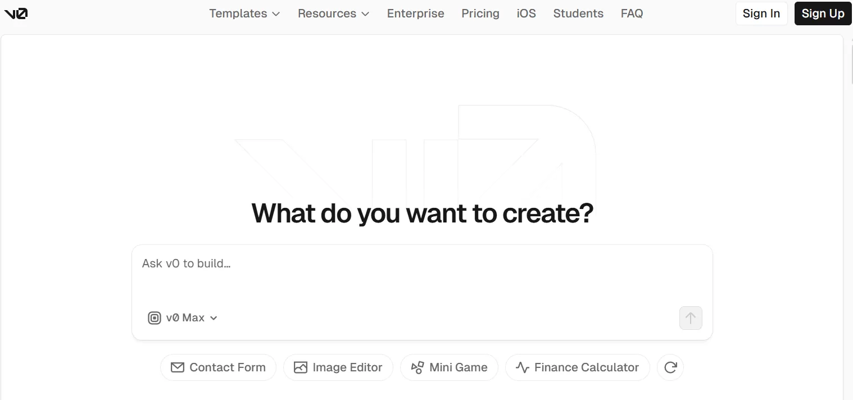
Task: Open the Students page
Action: click(578, 13)
